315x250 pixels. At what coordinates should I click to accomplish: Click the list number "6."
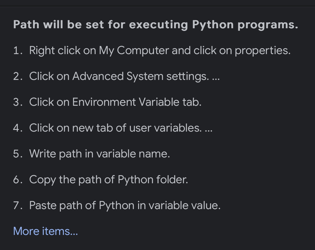pyautogui.click(x=18, y=180)
